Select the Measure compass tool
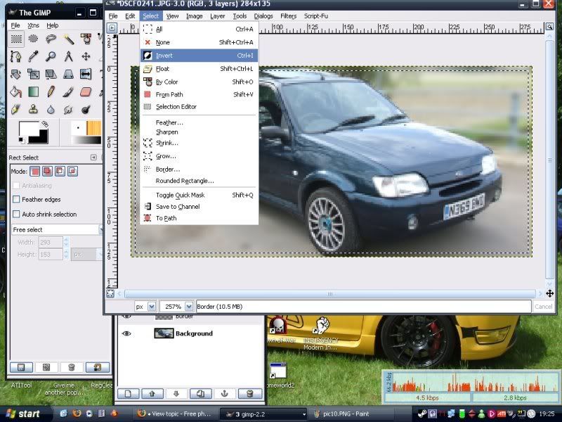The image size is (562, 422). (68, 56)
